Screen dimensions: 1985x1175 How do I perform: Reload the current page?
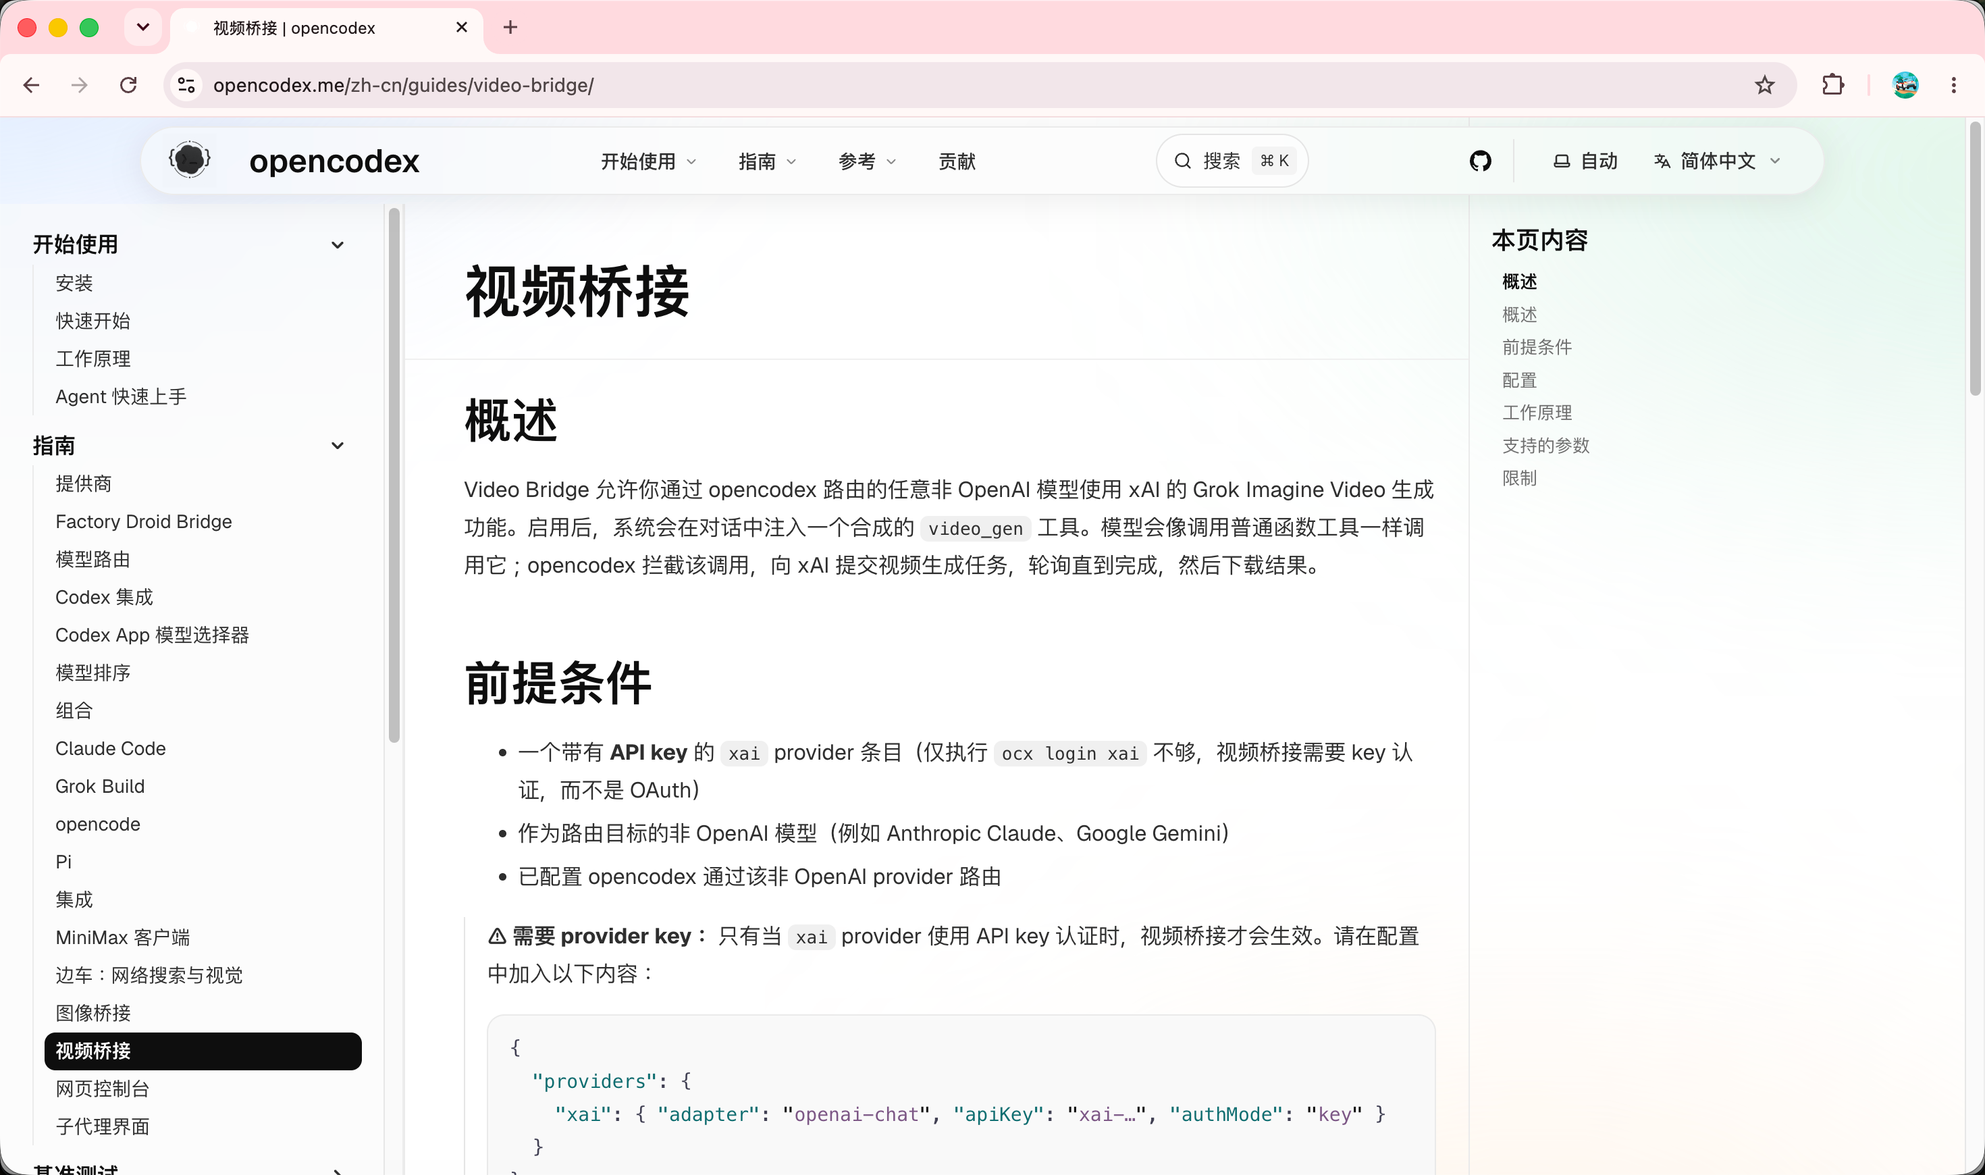128,86
